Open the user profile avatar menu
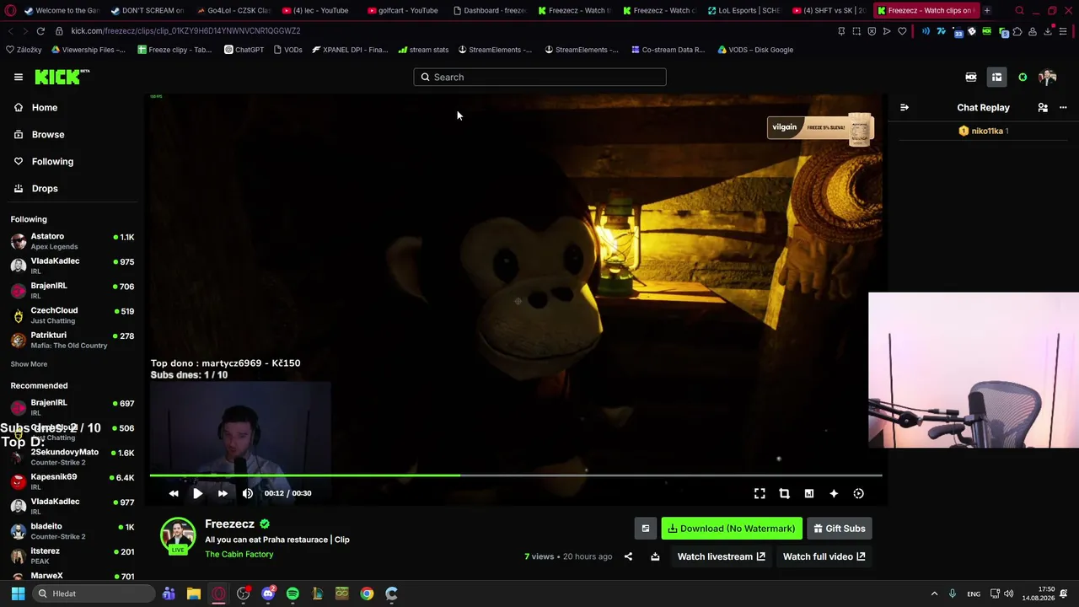 [1048, 78]
